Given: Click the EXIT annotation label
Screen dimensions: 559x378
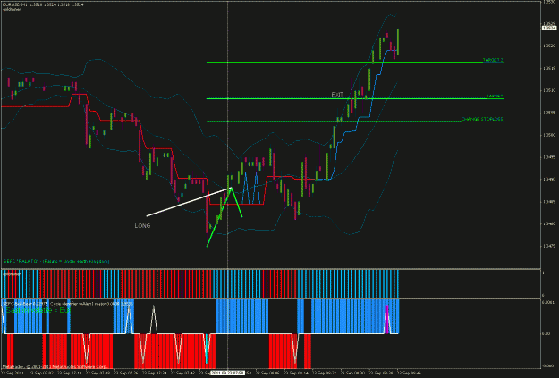Looking at the screenshot, I should click(337, 95).
